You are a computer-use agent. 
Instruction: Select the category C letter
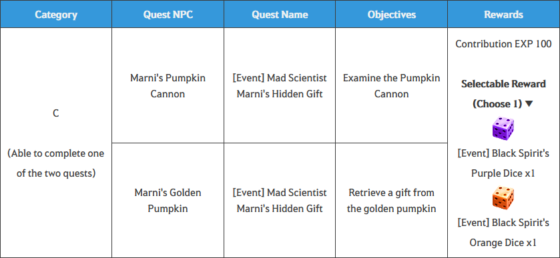56,113
